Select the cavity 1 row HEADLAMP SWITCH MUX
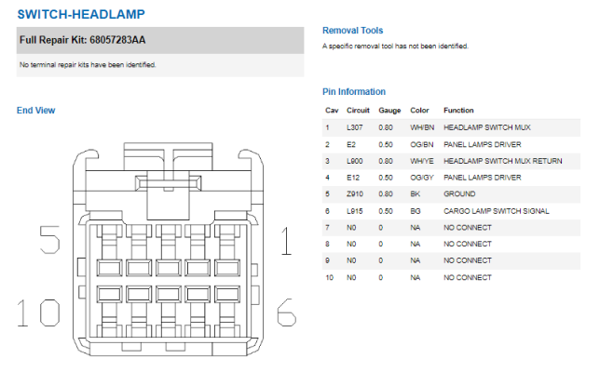The image size is (600, 372). tap(451, 127)
